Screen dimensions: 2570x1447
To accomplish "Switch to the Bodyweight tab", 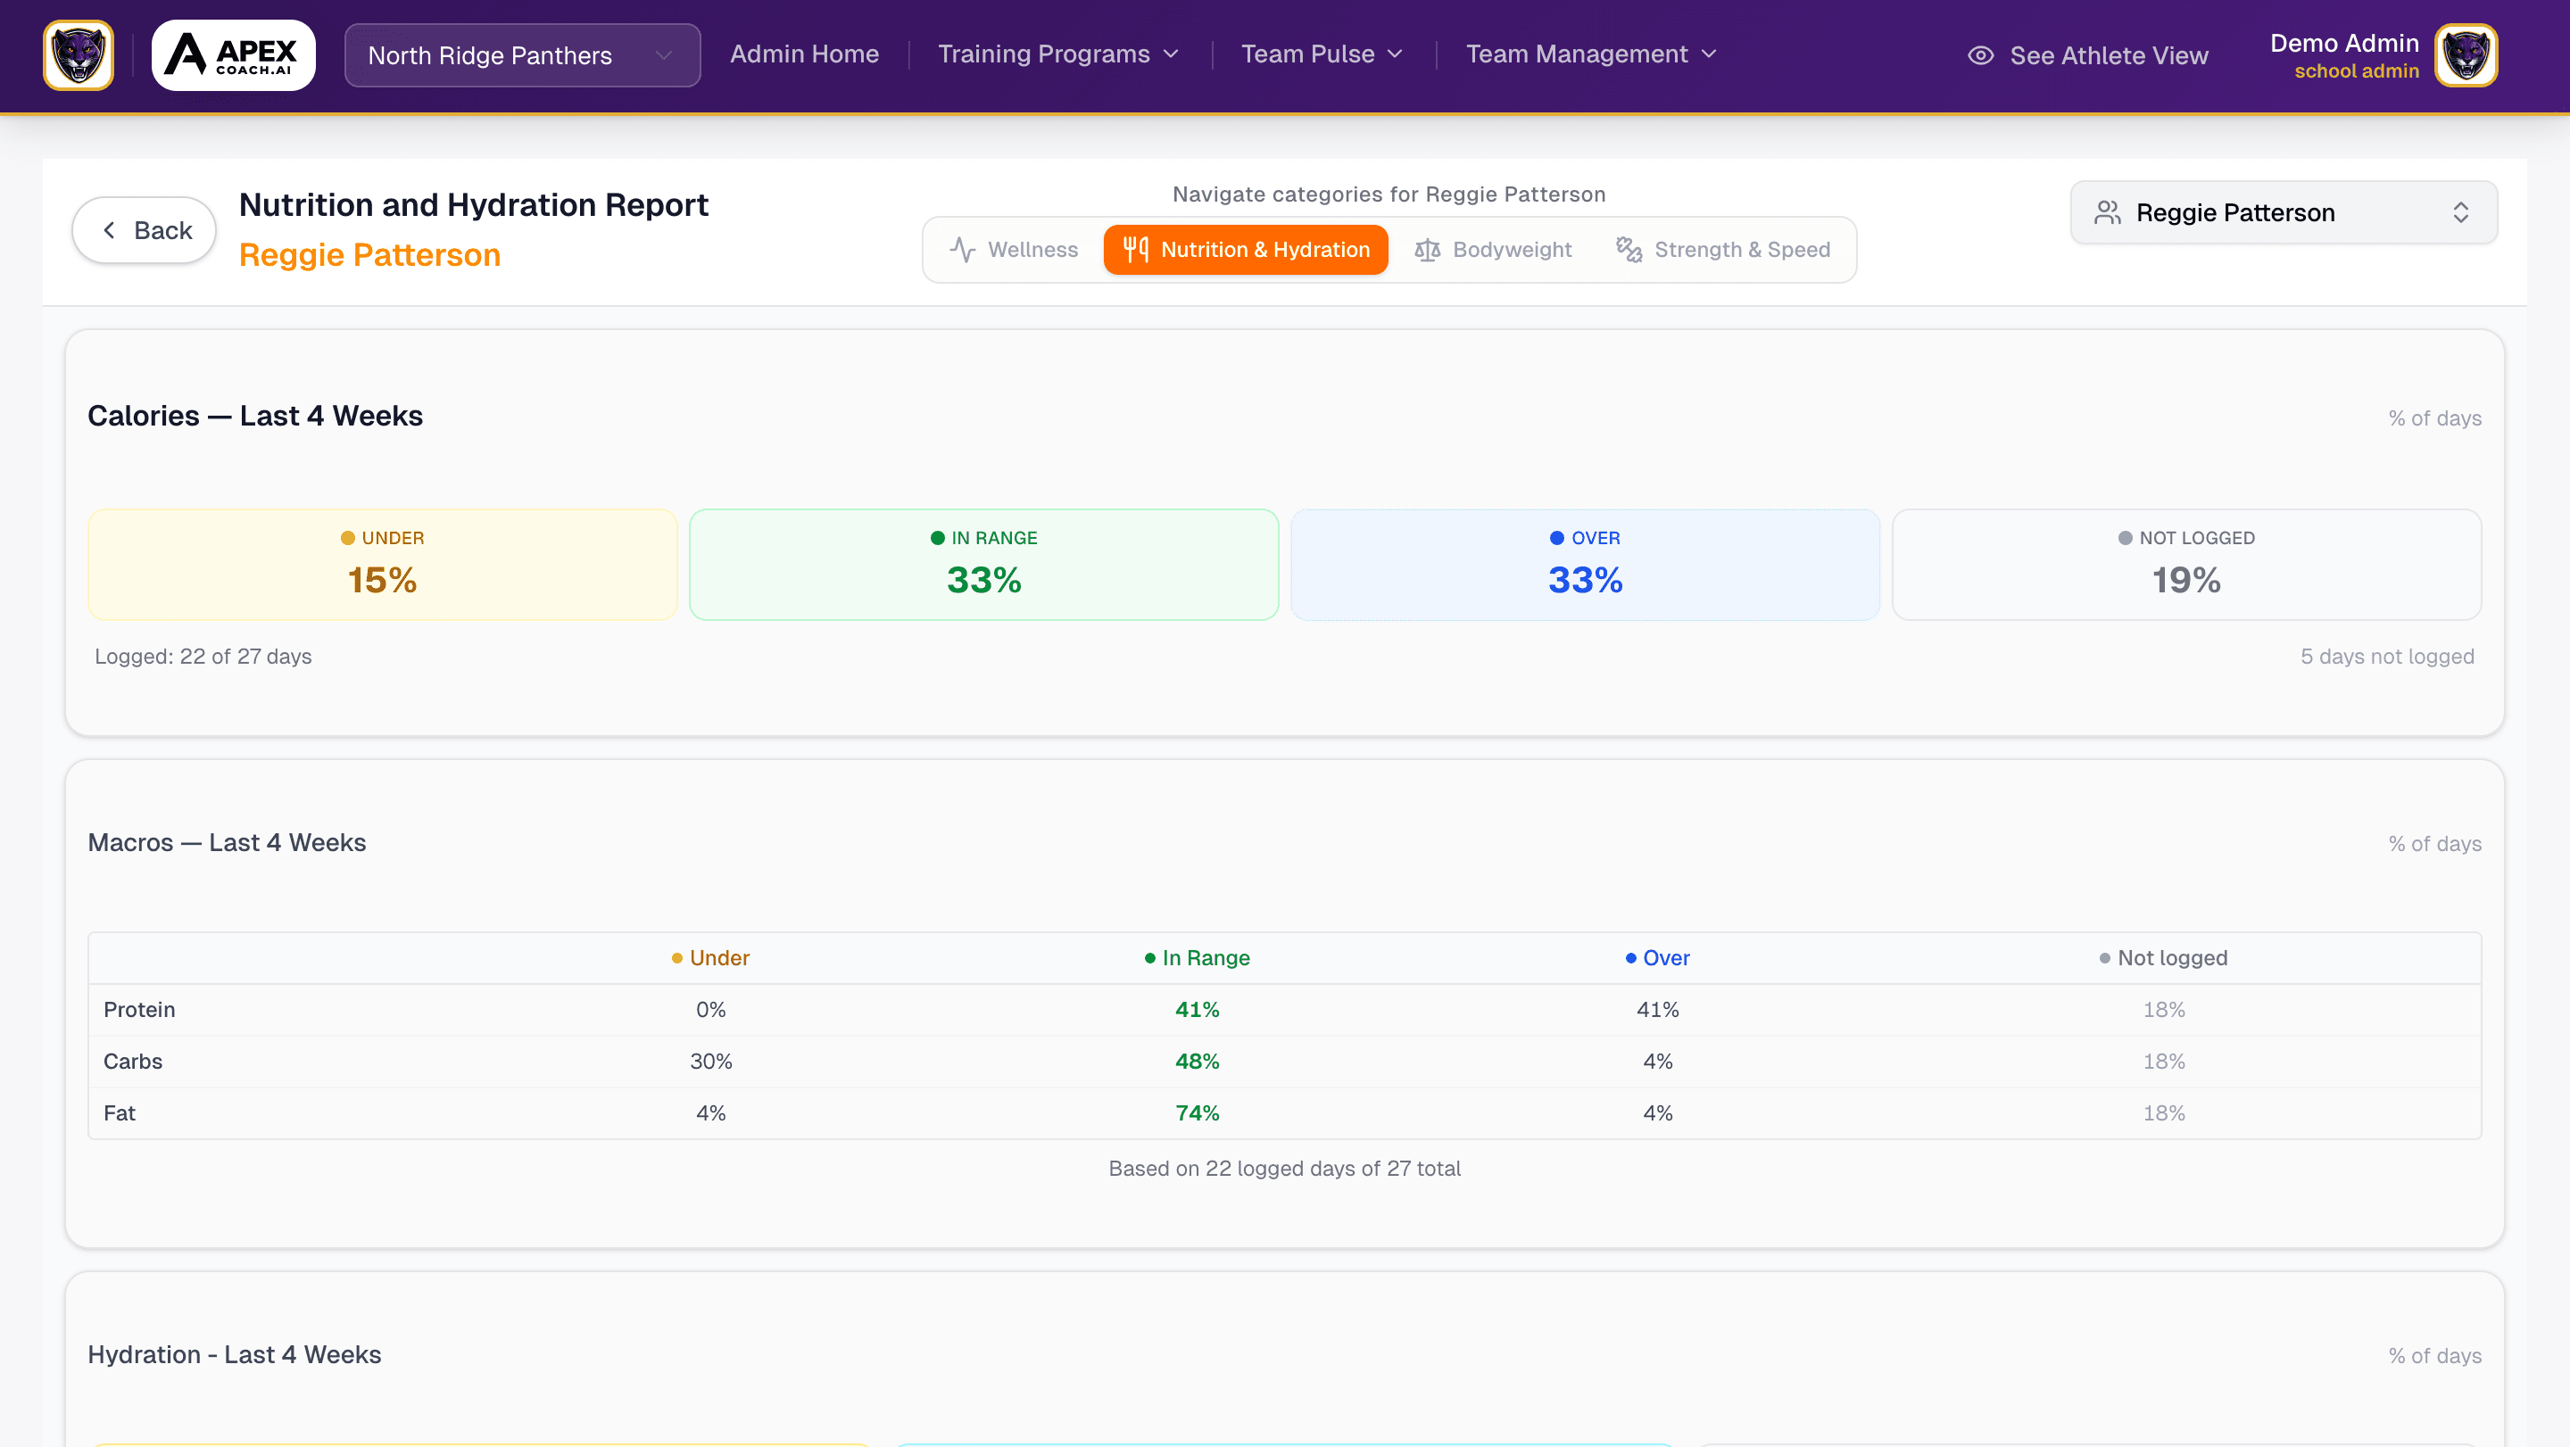I will (1494, 249).
